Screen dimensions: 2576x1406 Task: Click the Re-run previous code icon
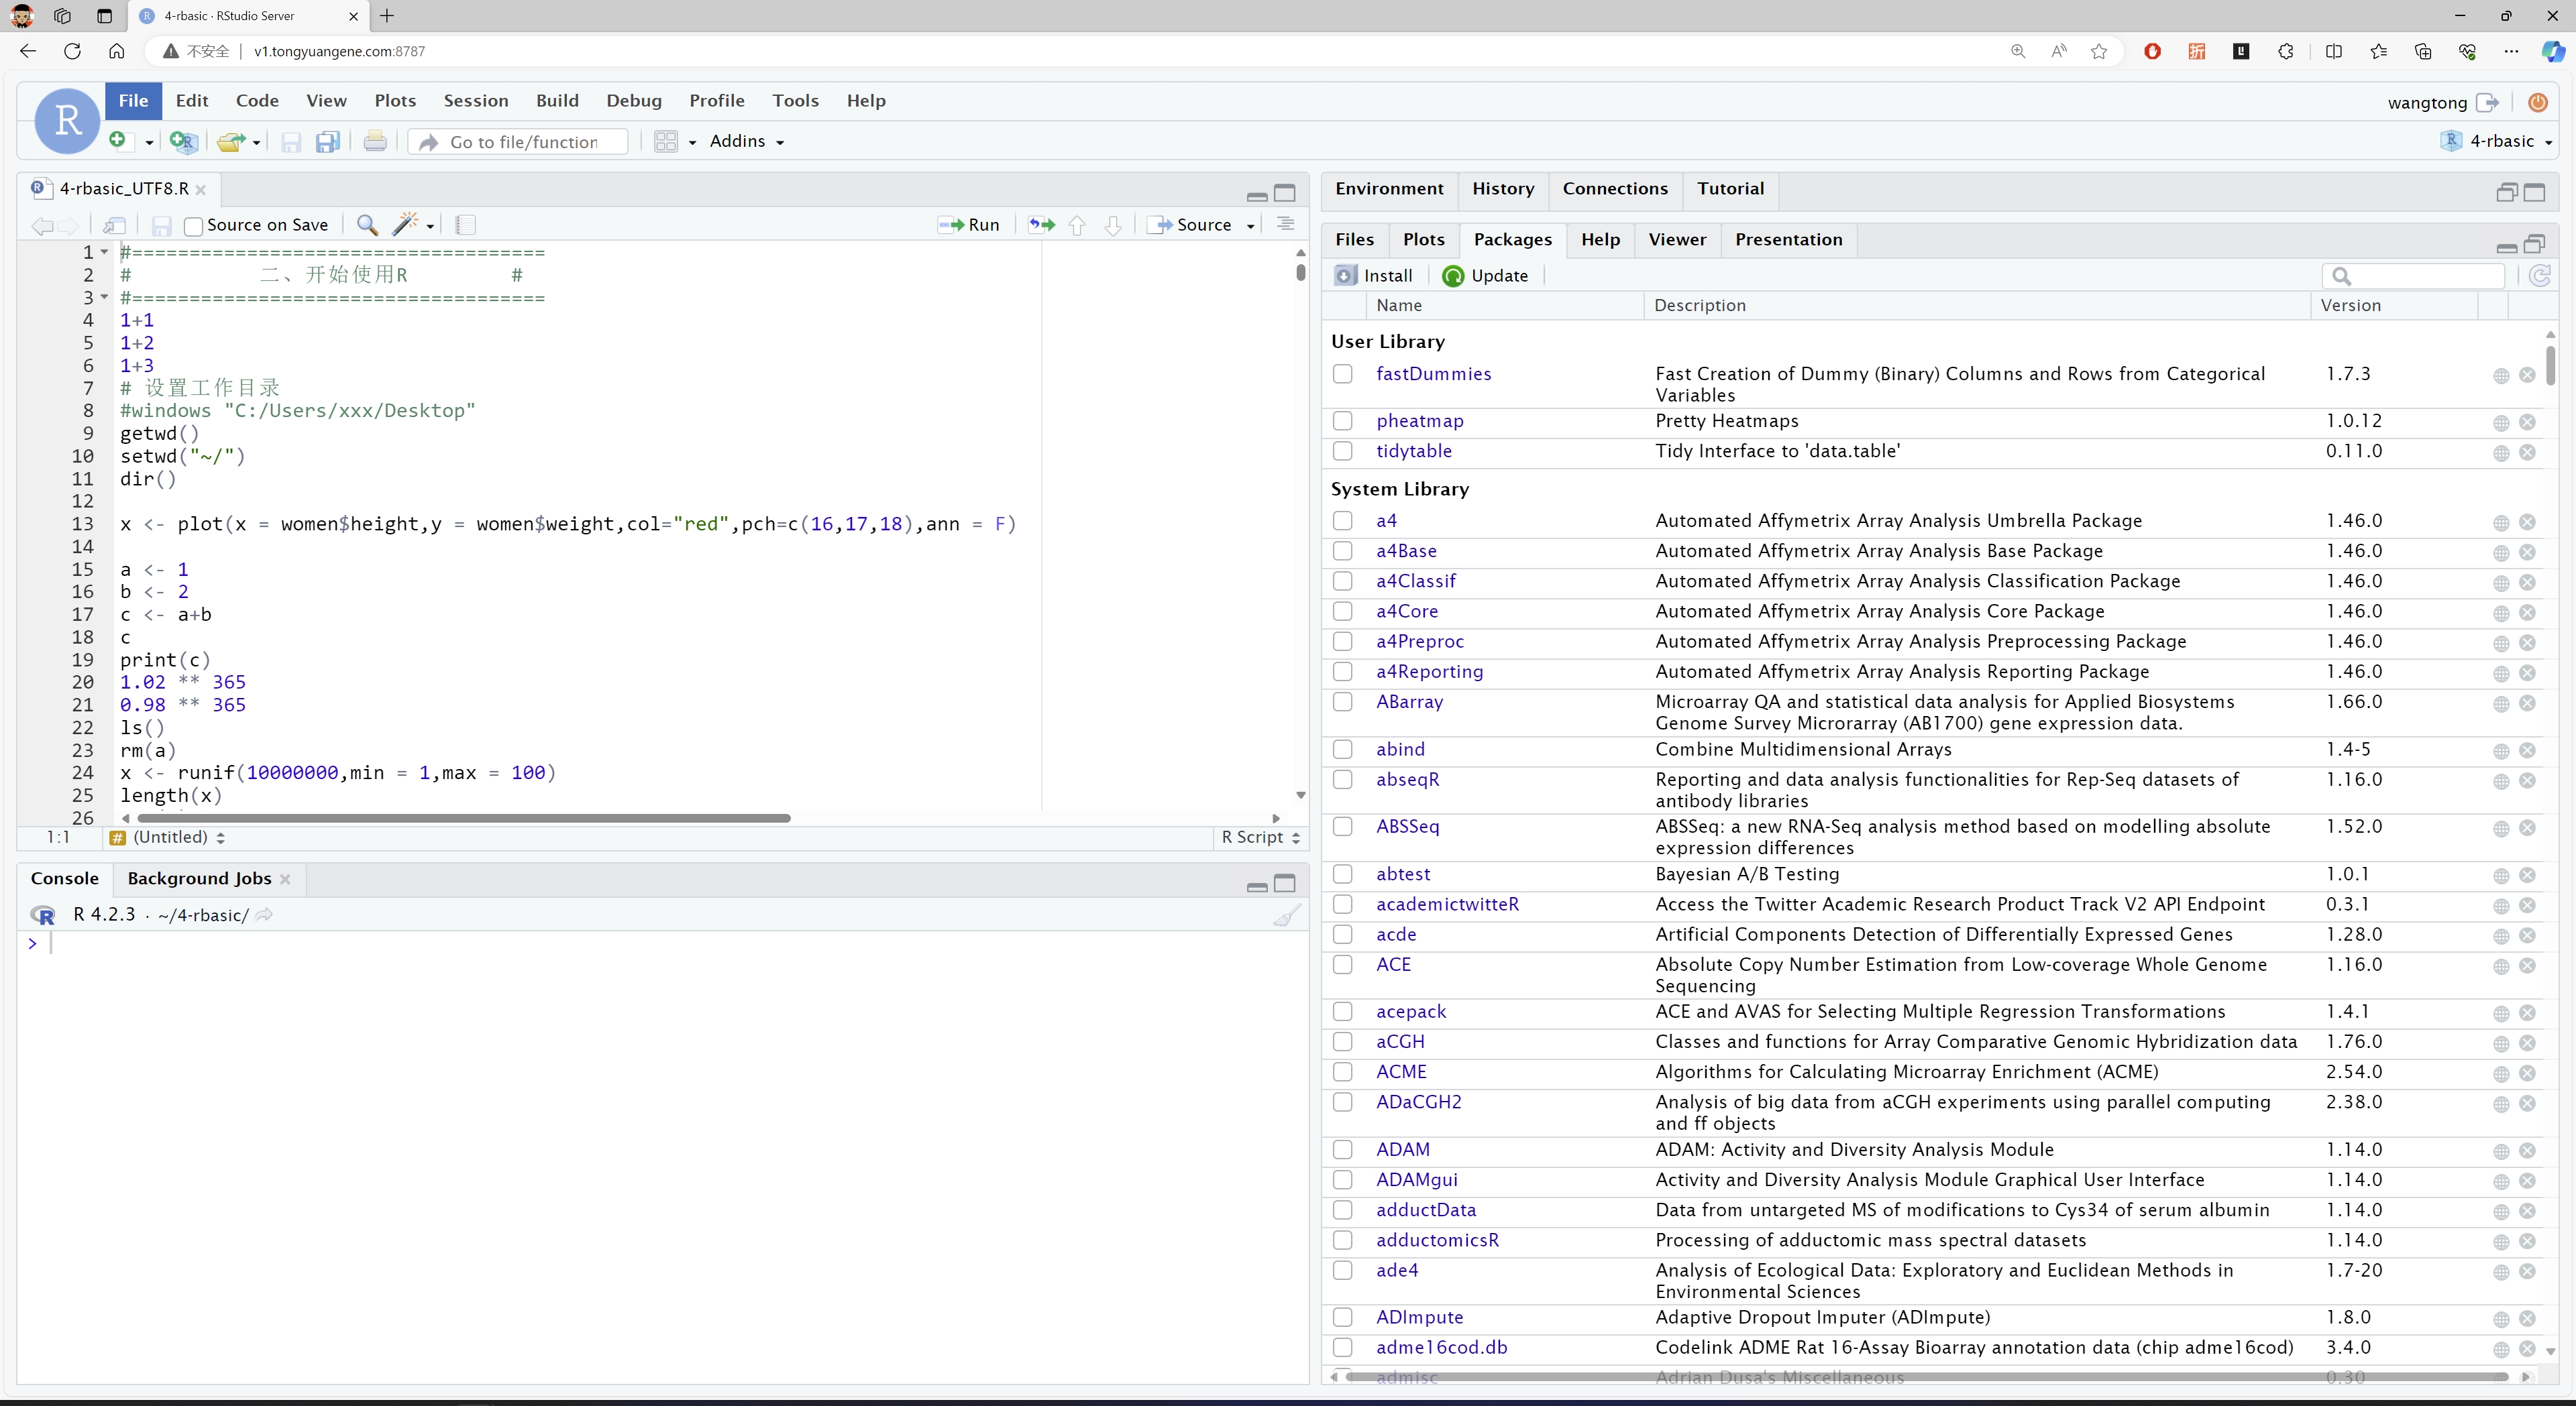(x=1042, y=225)
